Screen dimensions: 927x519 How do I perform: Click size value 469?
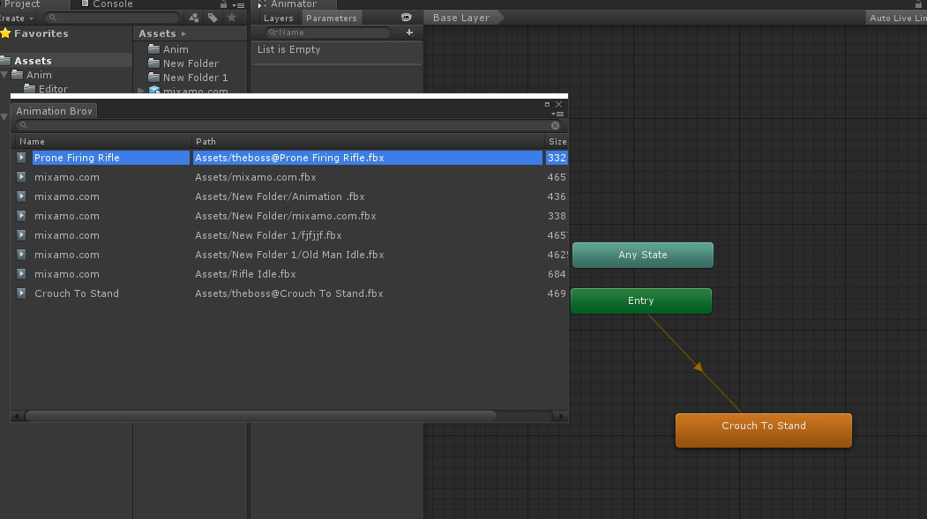557,293
